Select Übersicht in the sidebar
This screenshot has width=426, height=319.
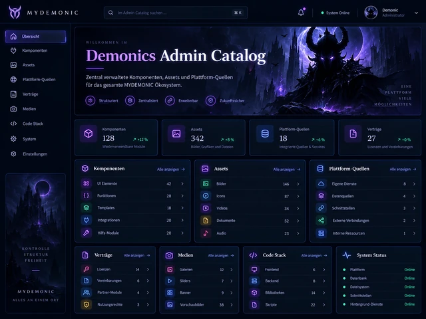[35, 37]
